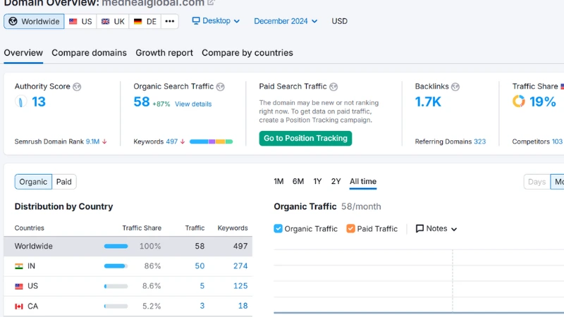Open the December 2024 date dropdown

tap(286, 21)
